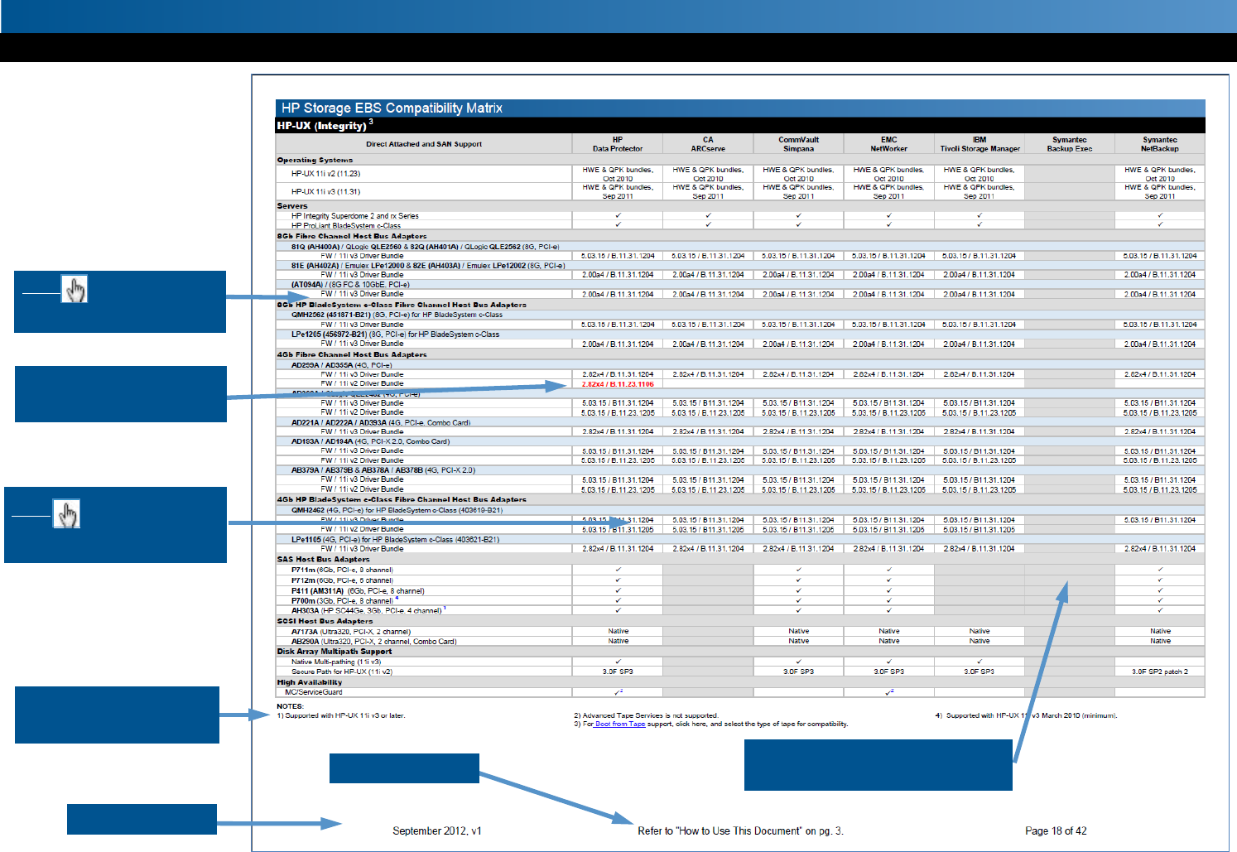Select the Symantec NetBackup column header
This screenshot has height=852, width=1237.
click(1160, 144)
